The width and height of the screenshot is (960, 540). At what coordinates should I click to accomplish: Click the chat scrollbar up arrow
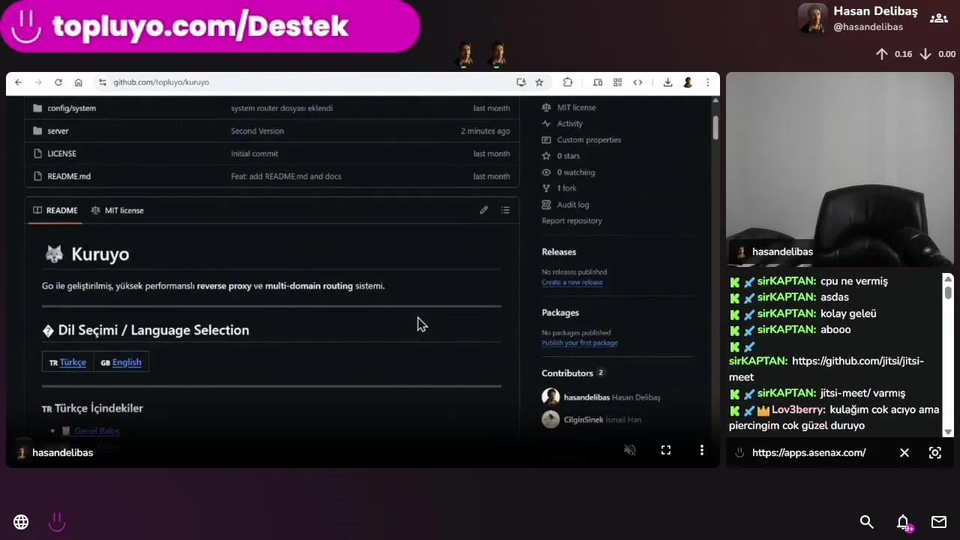click(x=948, y=279)
